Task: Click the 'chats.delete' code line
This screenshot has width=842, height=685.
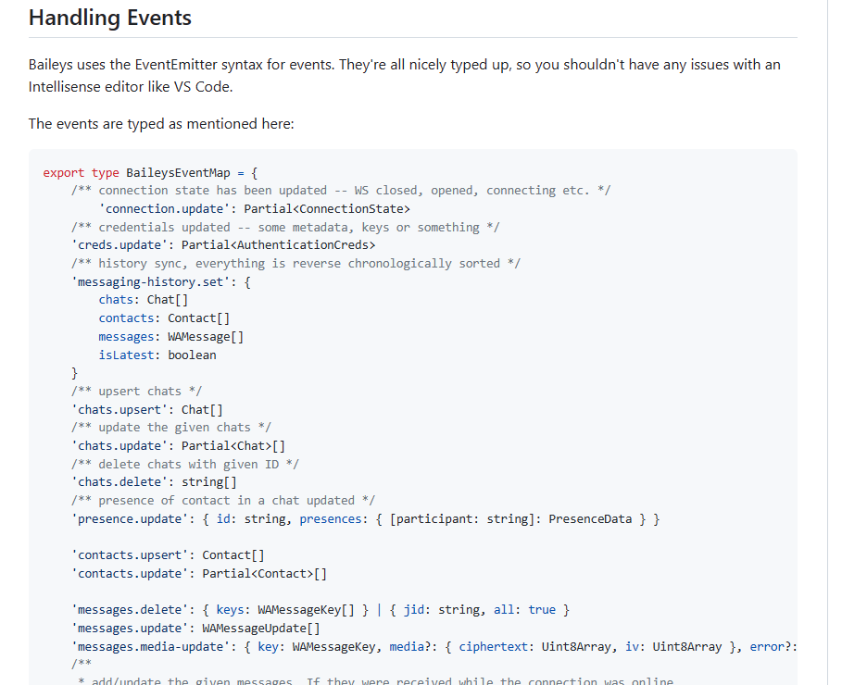Action: (x=154, y=482)
